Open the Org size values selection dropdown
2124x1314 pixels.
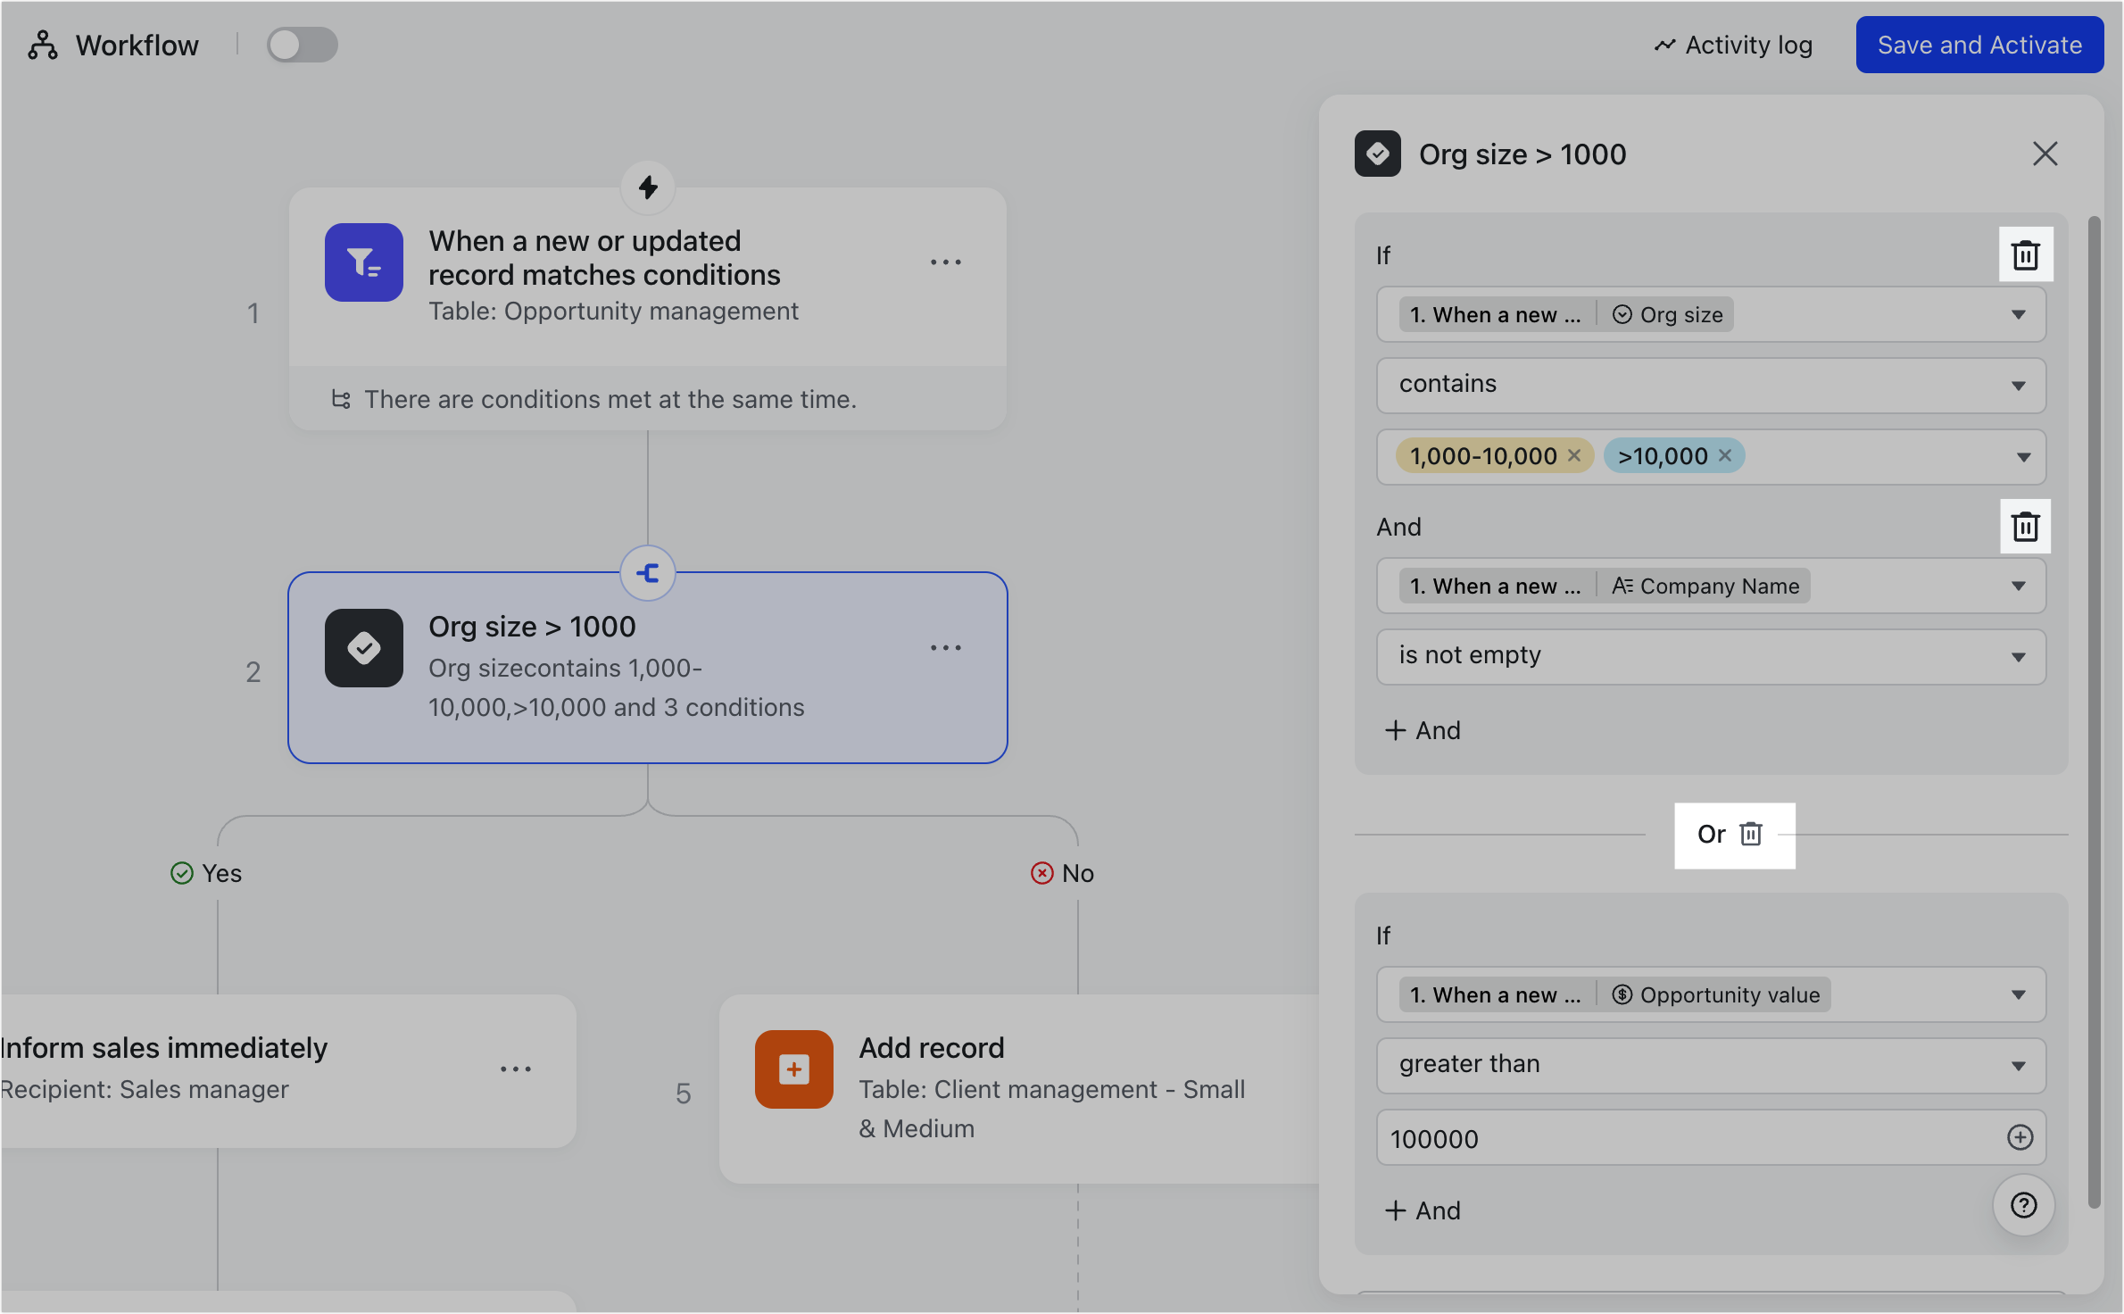(x=2022, y=456)
